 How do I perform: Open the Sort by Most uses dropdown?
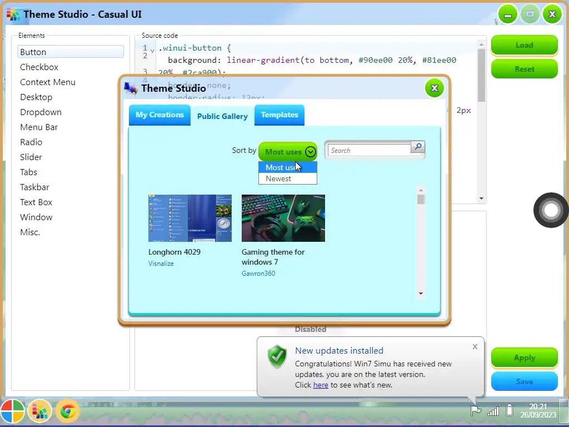point(288,152)
